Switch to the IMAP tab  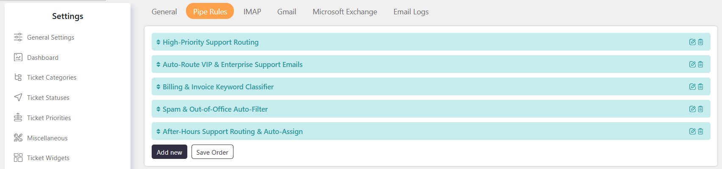point(252,12)
